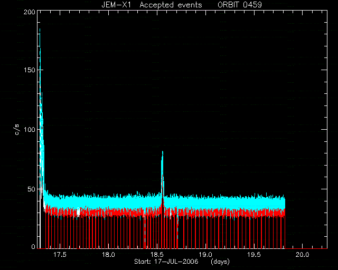The height and width of the screenshot is (270, 338).
Task: Click the 18.0 label on the x-axis
Action: tap(108, 255)
